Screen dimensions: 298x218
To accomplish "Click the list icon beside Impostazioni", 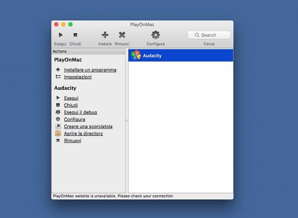I will [58, 77].
